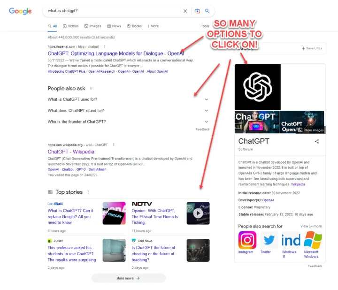Image resolution: width=338 pixels, height=290 pixels.
Task: Open options dots next to People also ask
Action: click(91, 89)
